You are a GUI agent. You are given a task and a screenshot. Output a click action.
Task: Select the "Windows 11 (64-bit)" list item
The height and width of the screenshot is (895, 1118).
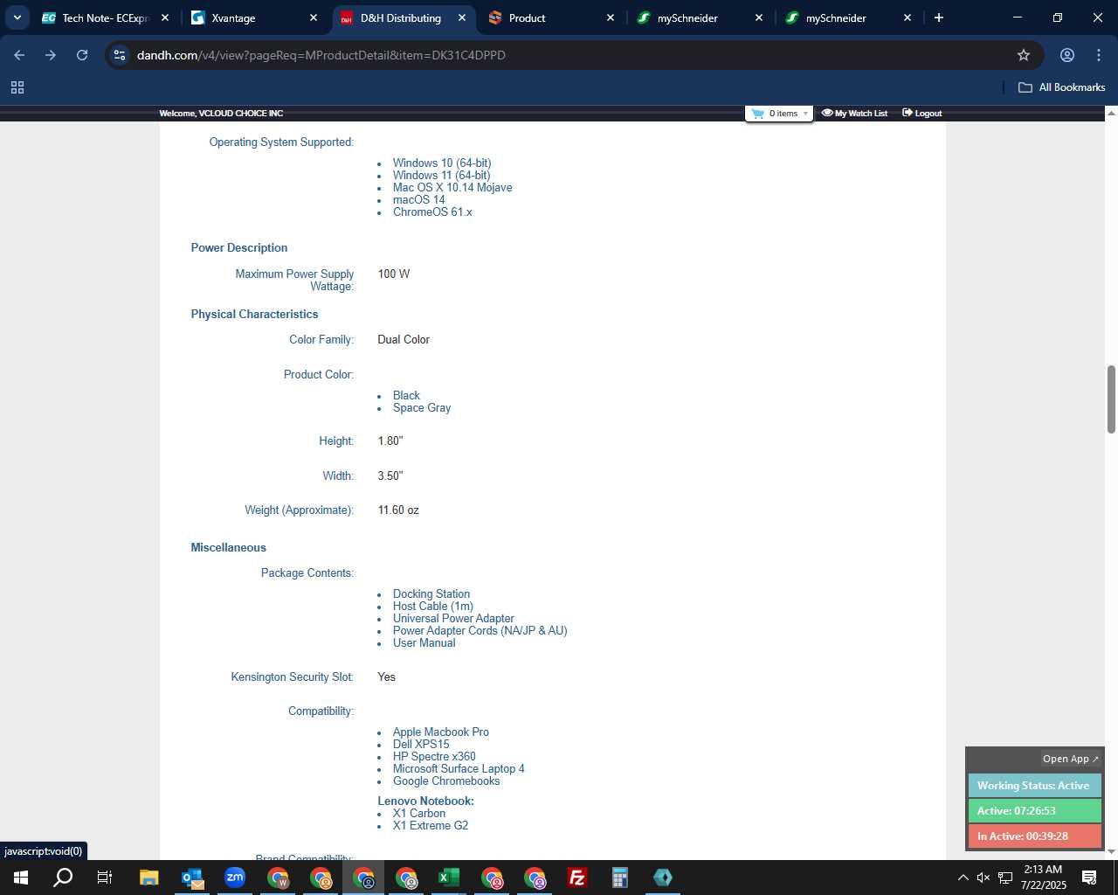441,176
